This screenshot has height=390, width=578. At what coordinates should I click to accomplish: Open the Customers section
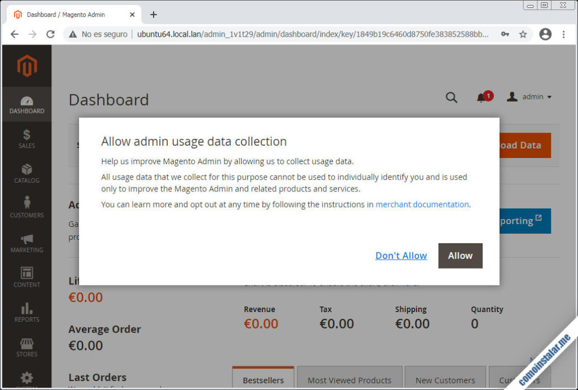[x=27, y=207]
